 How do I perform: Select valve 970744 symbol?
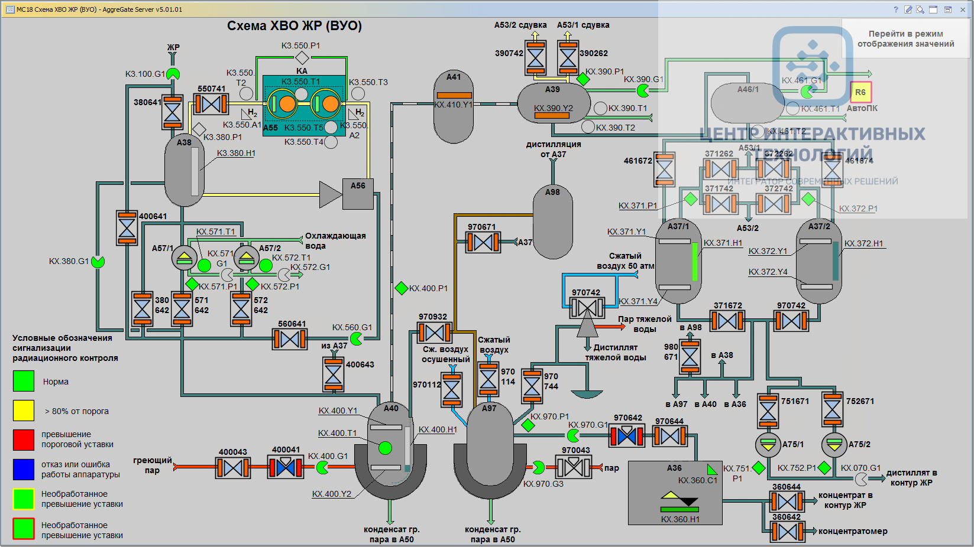tap(532, 386)
